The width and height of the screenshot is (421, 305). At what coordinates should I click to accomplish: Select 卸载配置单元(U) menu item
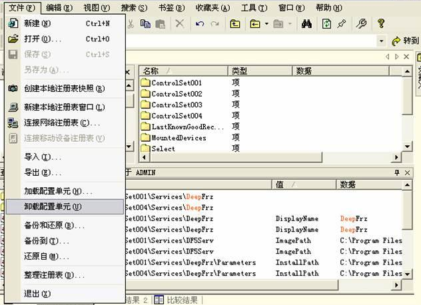pyautogui.click(x=65, y=206)
